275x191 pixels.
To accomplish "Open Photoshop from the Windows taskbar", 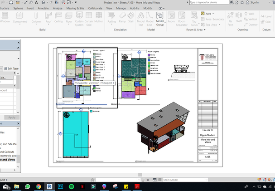I will [61, 186].
